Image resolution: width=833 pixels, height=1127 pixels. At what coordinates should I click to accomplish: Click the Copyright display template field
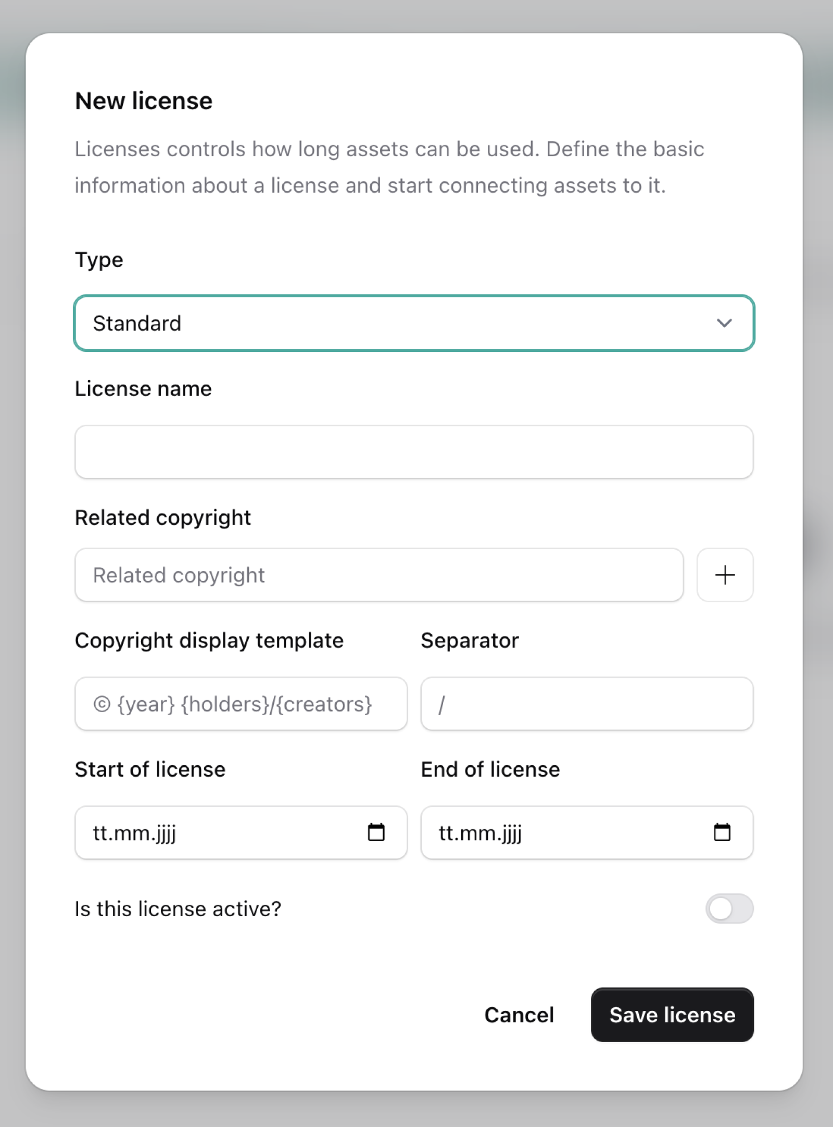[241, 704]
